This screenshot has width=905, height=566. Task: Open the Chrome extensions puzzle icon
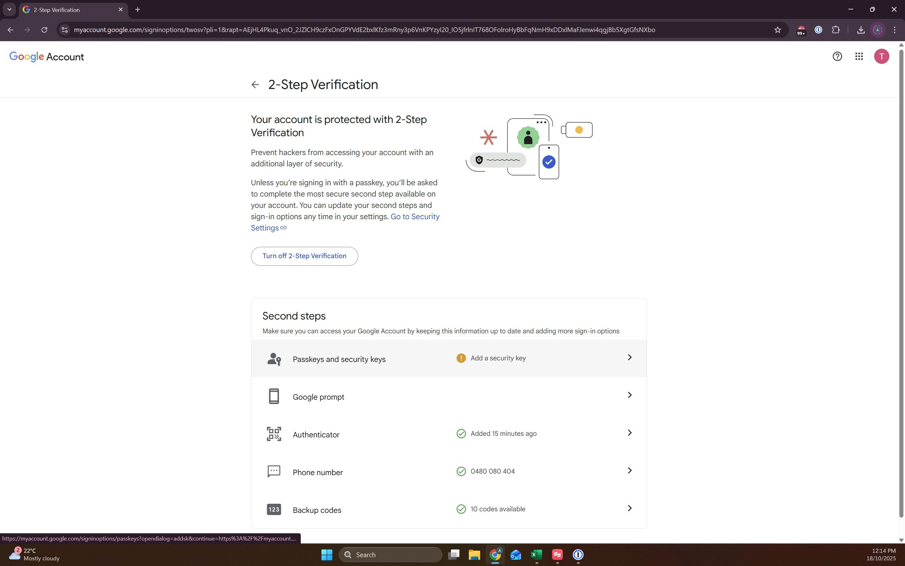tap(836, 30)
